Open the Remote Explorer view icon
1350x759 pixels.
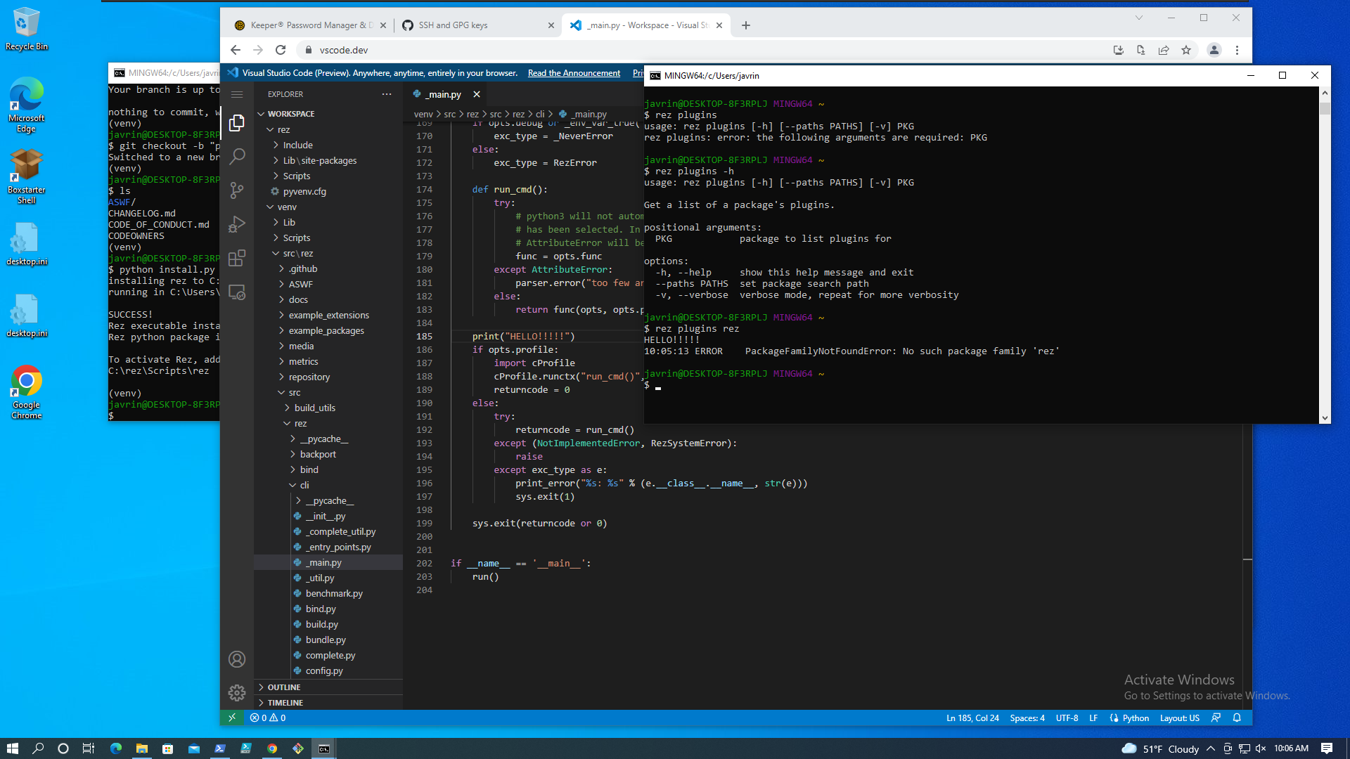pos(237,292)
